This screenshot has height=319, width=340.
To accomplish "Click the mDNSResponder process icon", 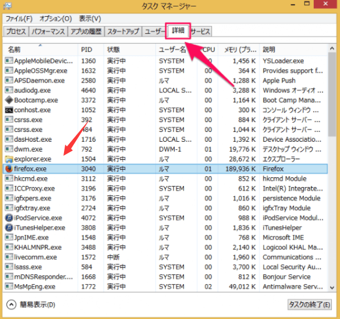I will click(x=9, y=277).
